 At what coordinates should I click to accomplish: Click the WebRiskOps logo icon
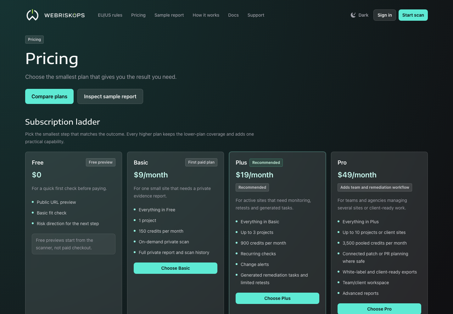tap(32, 15)
